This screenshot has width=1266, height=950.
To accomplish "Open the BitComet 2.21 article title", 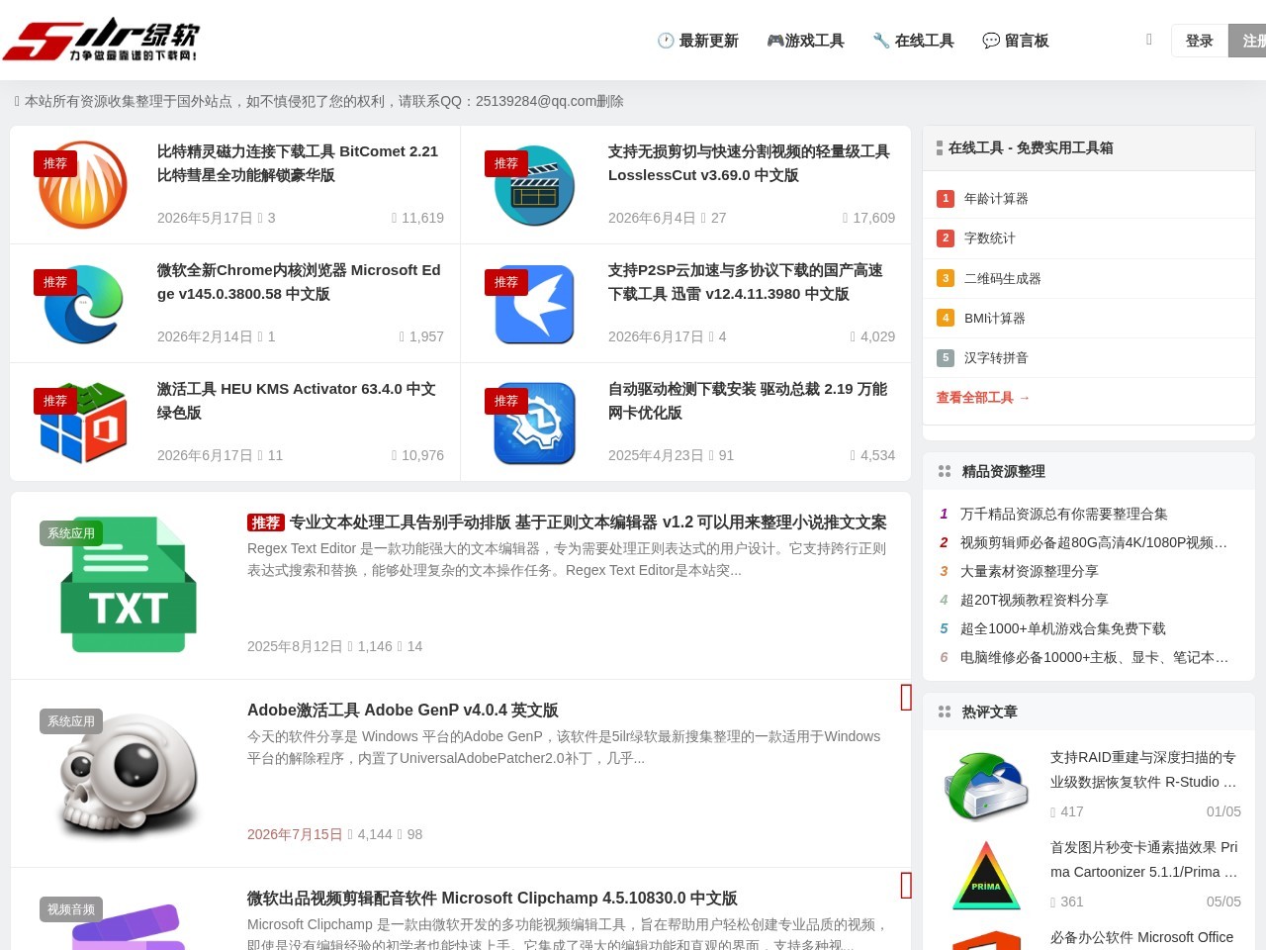I will click(x=298, y=163).
